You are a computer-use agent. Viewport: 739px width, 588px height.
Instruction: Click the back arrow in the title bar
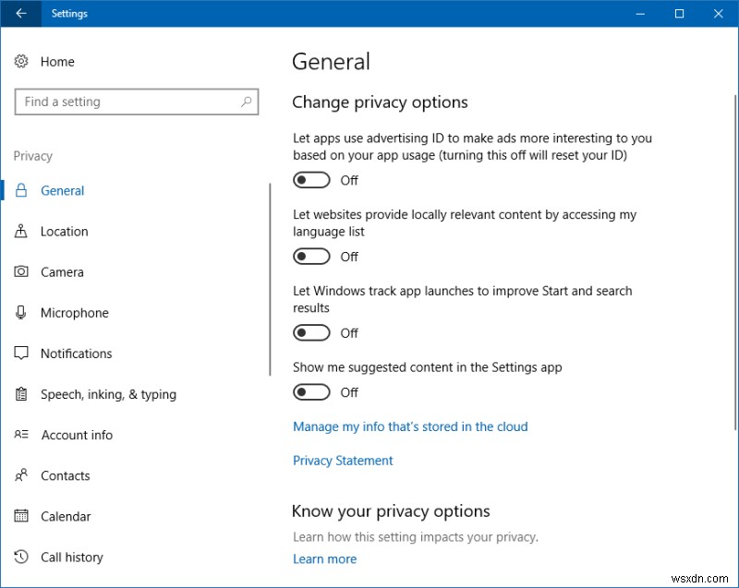click(20, 14)
